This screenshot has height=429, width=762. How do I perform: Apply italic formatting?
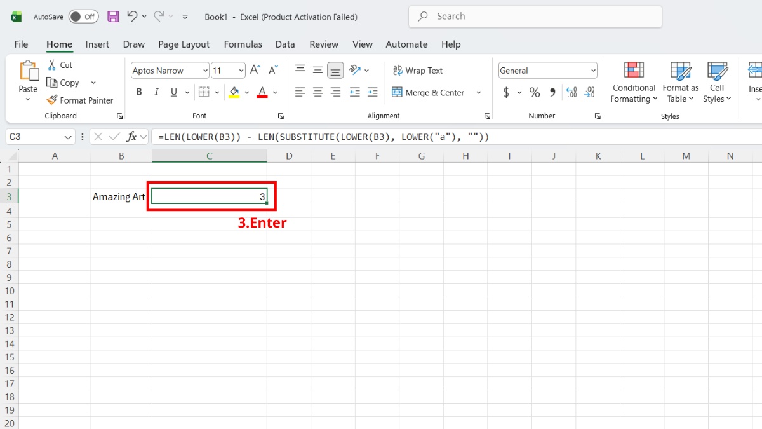point(156,92)
